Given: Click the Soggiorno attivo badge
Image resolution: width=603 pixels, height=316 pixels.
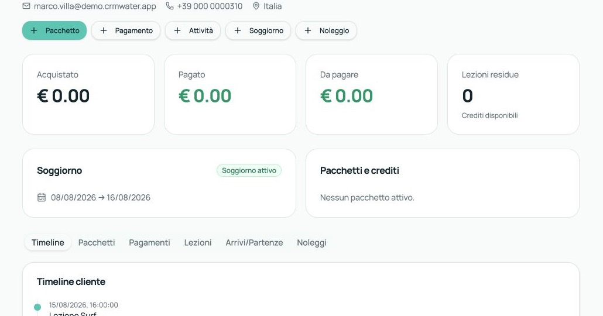Looking at the screenshot, I should coord(249,170).
